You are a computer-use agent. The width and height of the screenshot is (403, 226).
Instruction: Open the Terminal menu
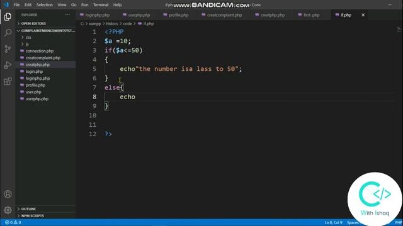[x=101, y=5]
